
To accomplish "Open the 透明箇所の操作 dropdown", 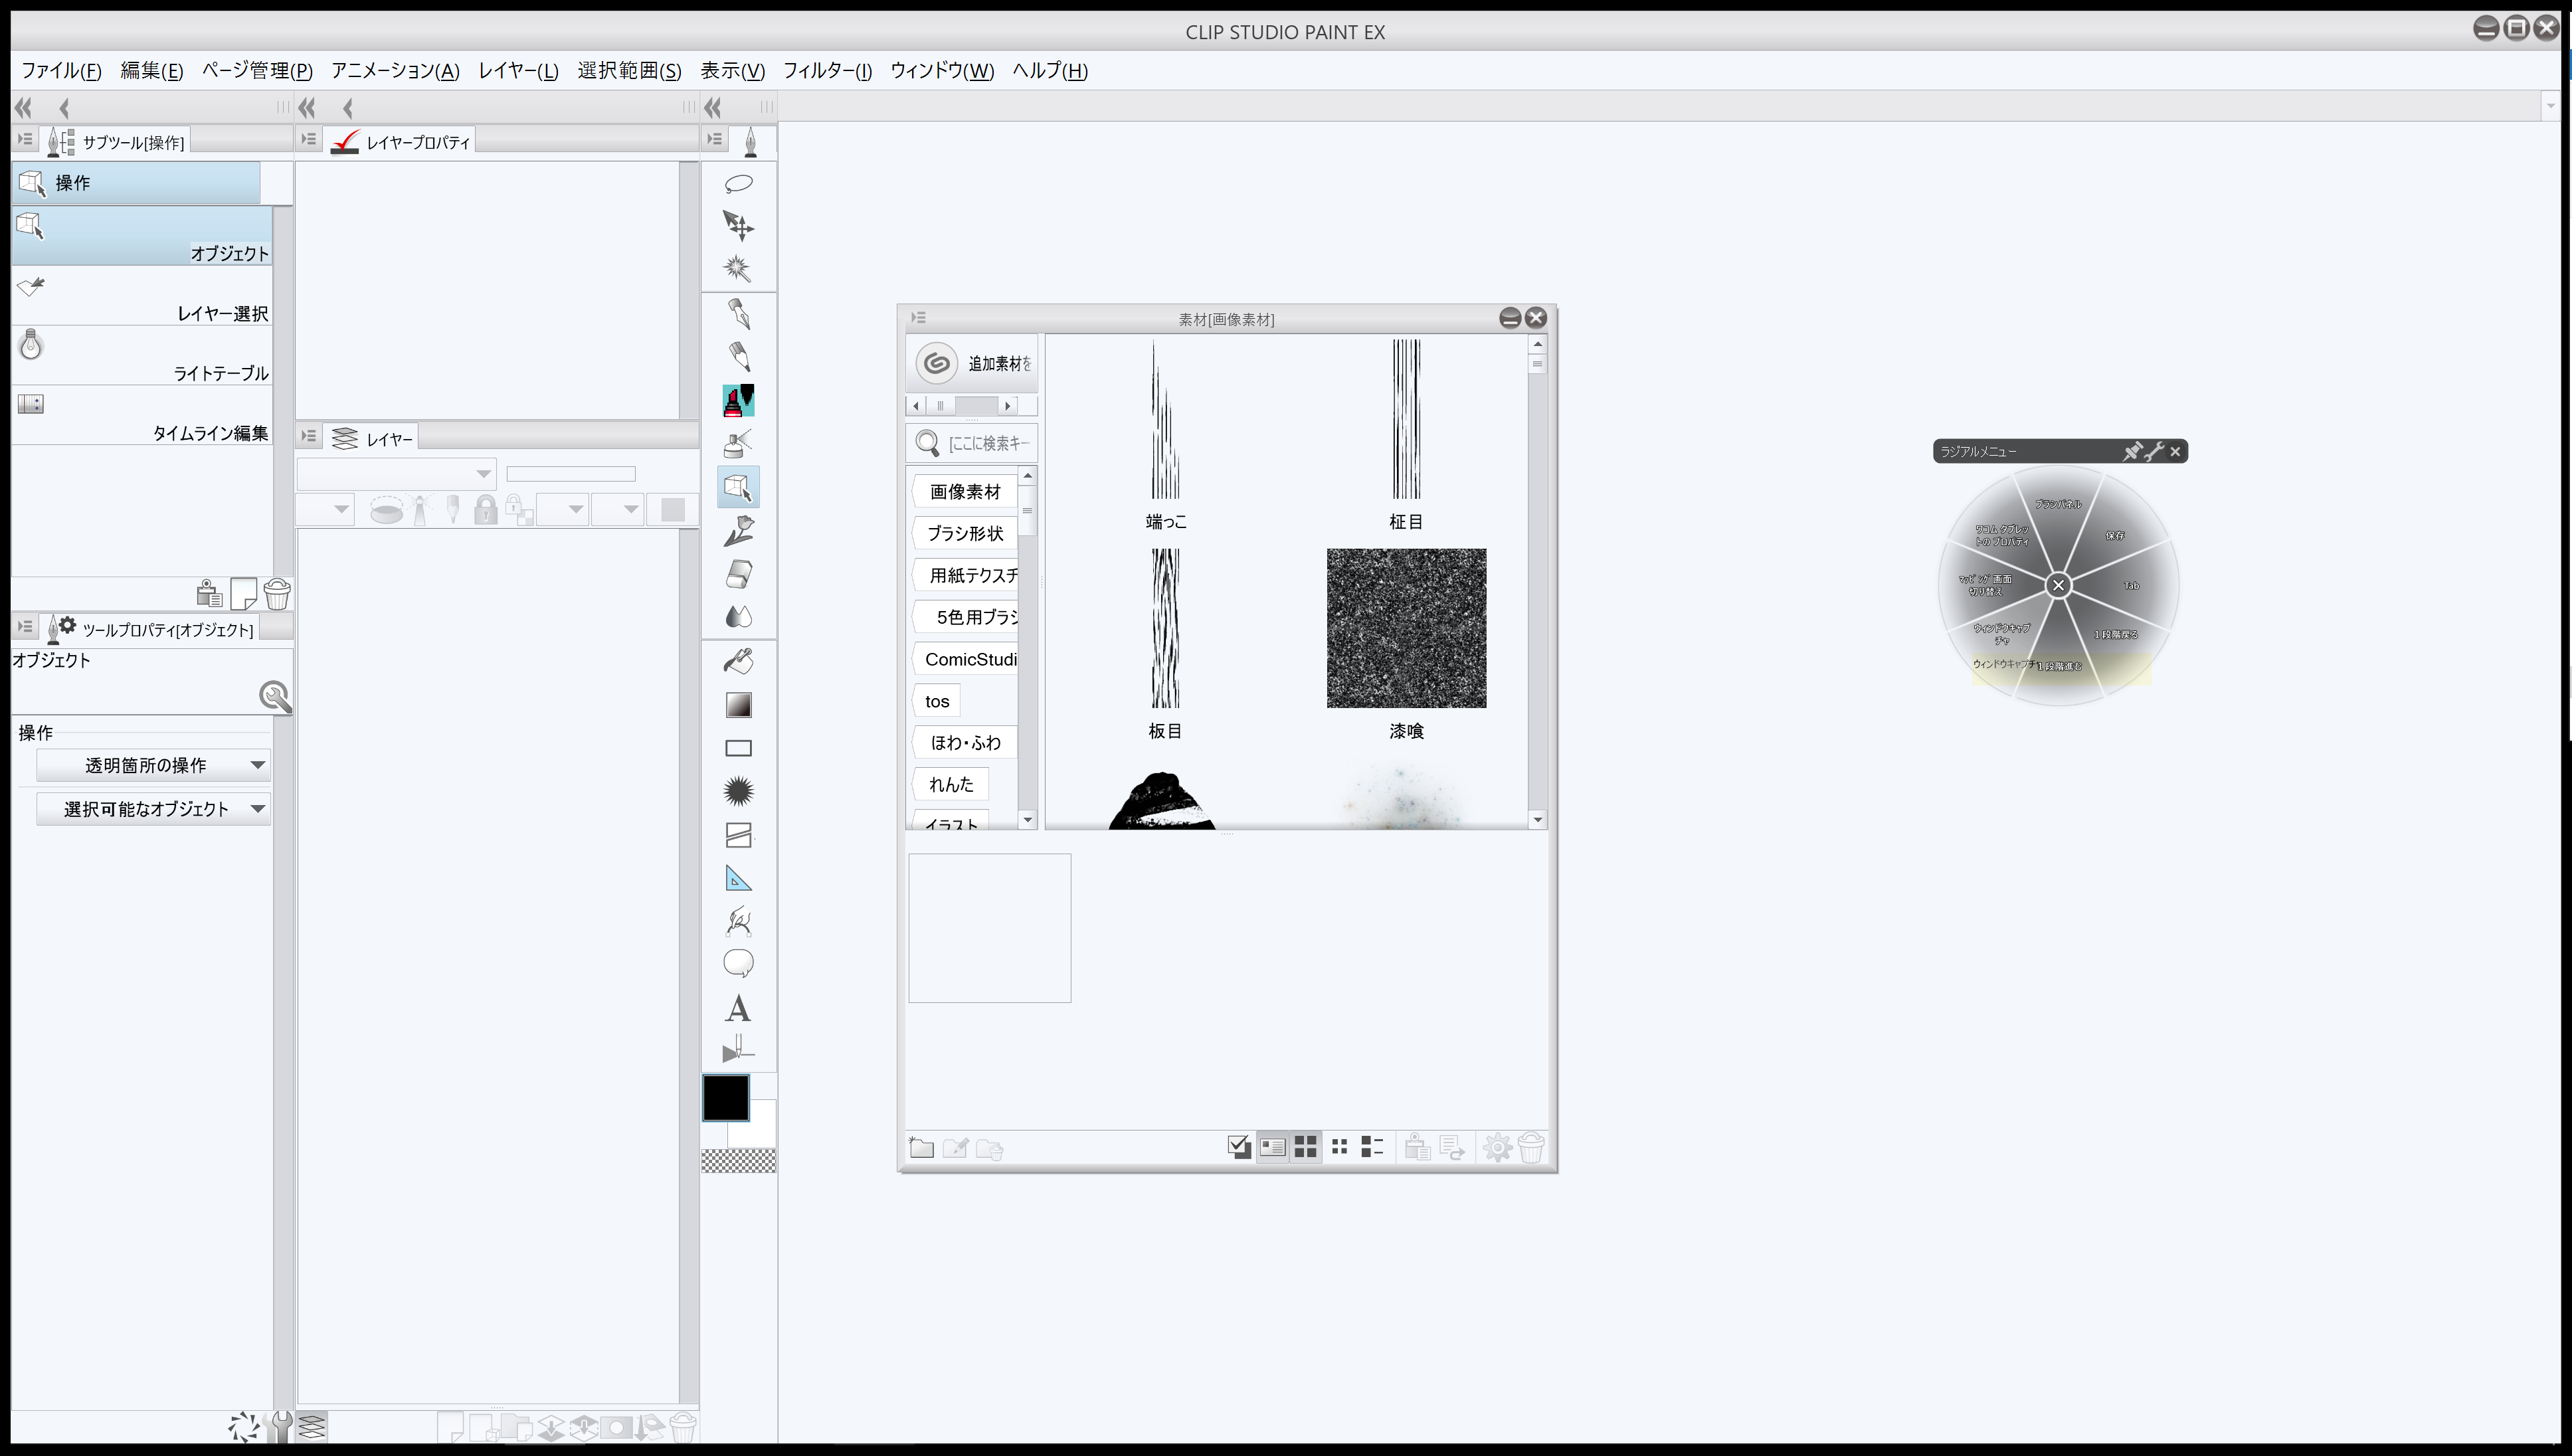I will [153, 765].
